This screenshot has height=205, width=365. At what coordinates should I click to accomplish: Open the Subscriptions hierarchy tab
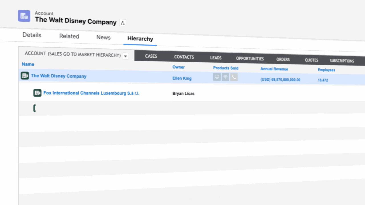tap(342, 61)
